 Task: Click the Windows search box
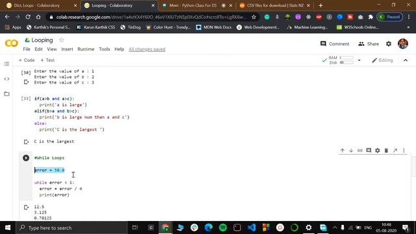pyautogui.click(x=71, y=227)
